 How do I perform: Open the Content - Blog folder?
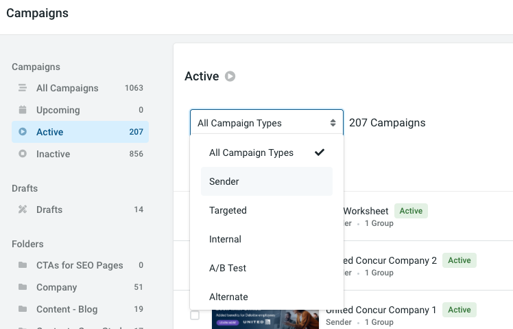(80, 308)
